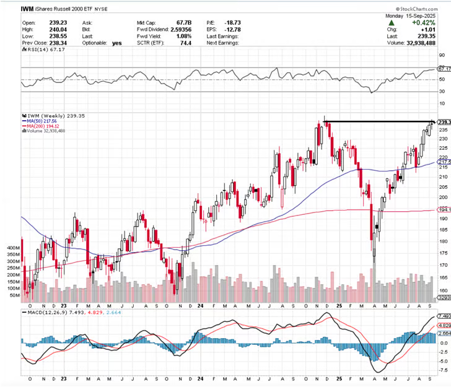451x387 pixels.
Task: Click the black MACD line swatch before MACD(12,26,9)
Action: tap(24, 313)
